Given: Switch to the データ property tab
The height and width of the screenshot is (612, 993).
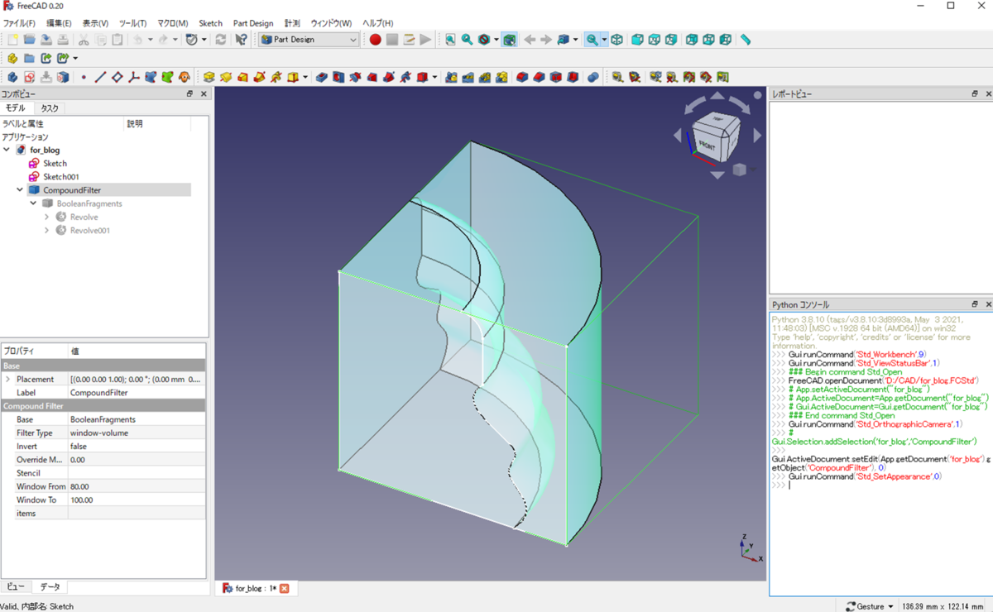Looking at the screenshot, I should (x=50, y=586).
